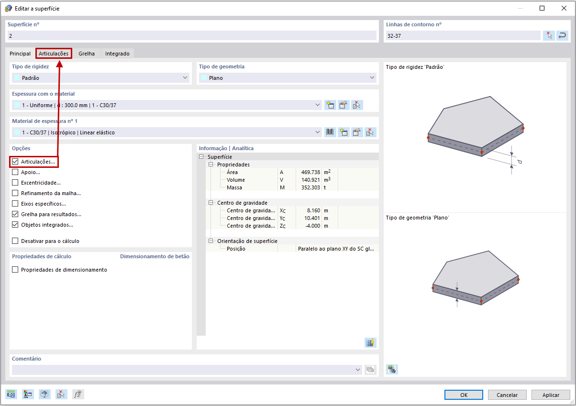
Task: Check Eixos específicos... option
Action: pyautogui.click(x=15, y=204)
